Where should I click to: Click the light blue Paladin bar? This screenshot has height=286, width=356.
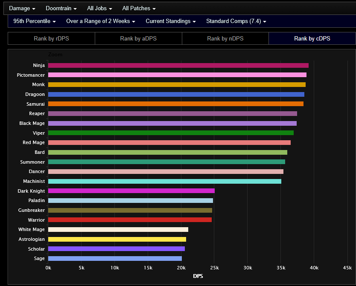coord(131,201)
